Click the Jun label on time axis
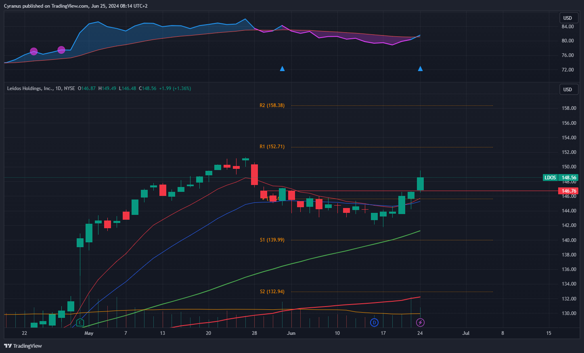 coord(291,333)
